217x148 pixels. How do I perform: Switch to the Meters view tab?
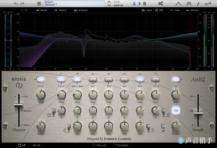(x=60, y=10)
